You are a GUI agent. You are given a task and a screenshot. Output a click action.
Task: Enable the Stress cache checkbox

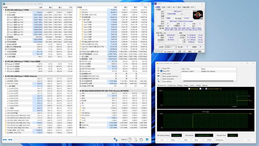pos(161,74)
